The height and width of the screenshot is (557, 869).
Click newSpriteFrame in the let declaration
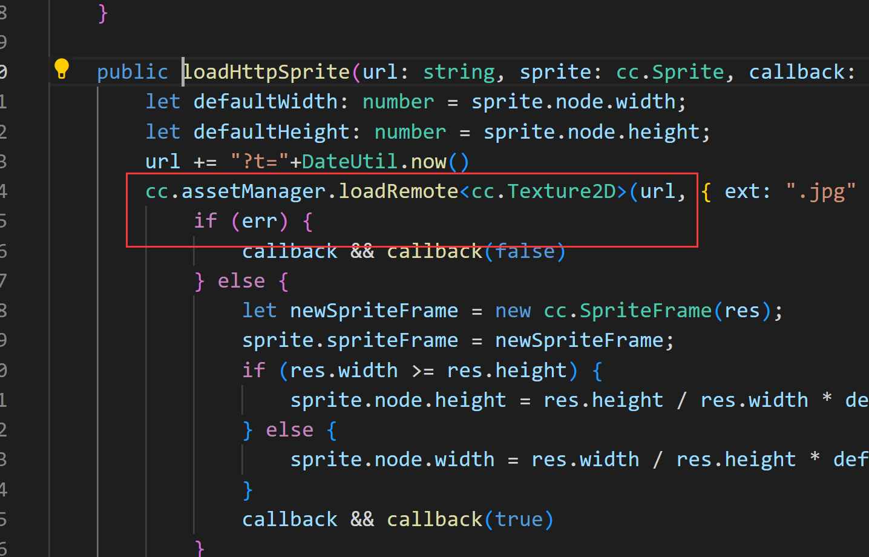[374, 311]
